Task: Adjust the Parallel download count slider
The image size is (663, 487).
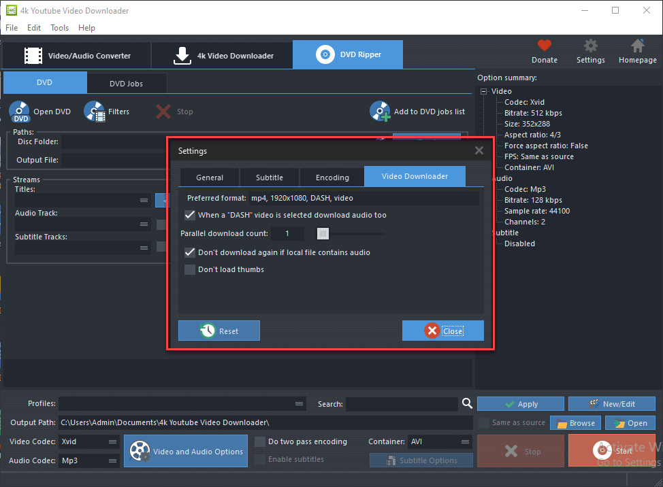Action: (323, 233)
